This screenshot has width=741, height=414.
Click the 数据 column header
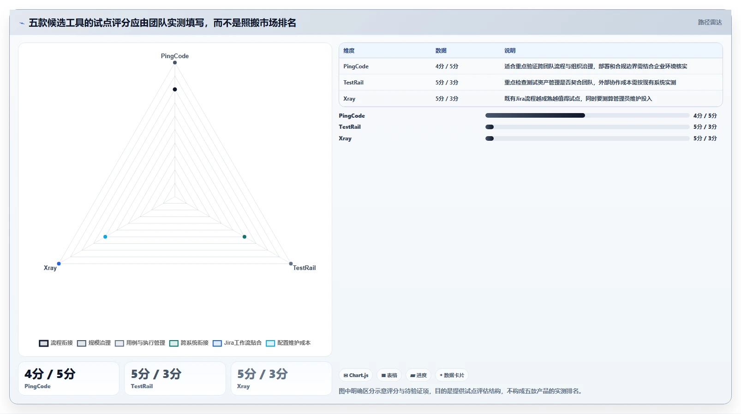[441, 51]
